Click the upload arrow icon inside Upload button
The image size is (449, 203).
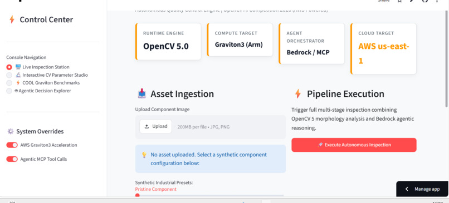(147, 126)
